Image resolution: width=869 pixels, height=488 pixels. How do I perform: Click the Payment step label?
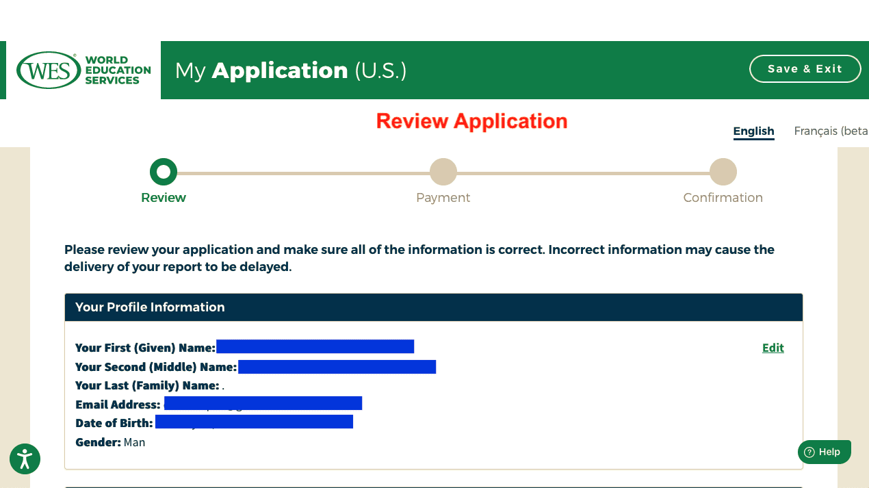click(443, 198)
